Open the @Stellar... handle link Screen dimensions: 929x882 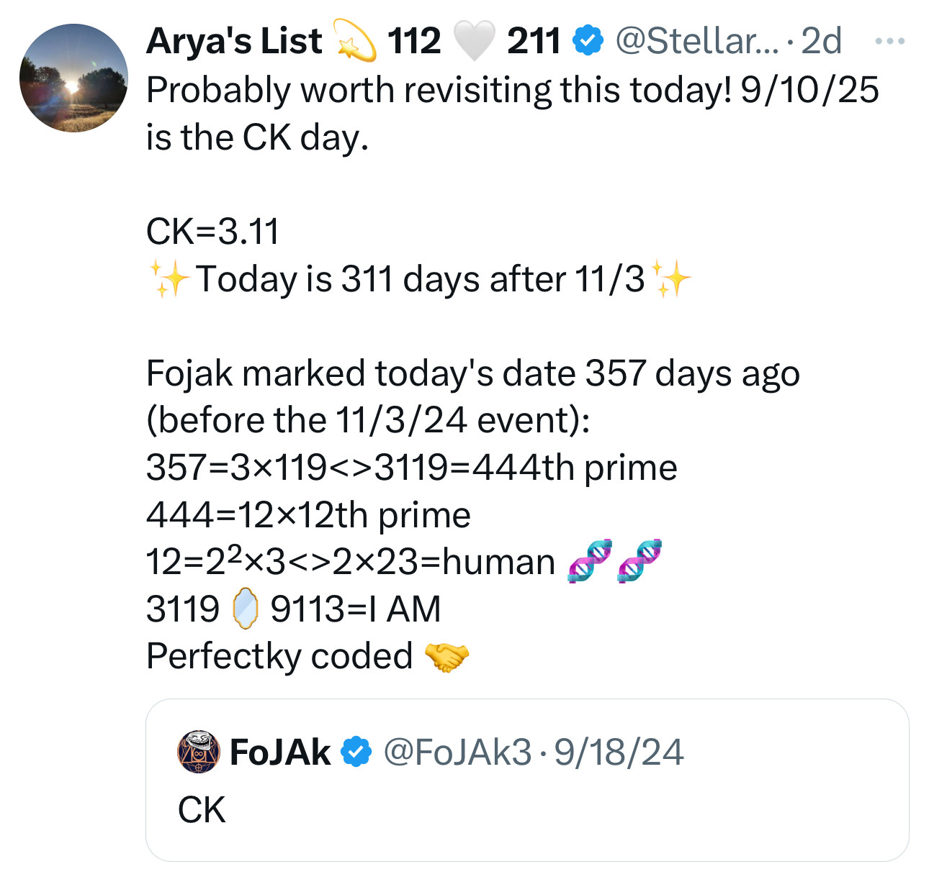click(x=696, y=41)
